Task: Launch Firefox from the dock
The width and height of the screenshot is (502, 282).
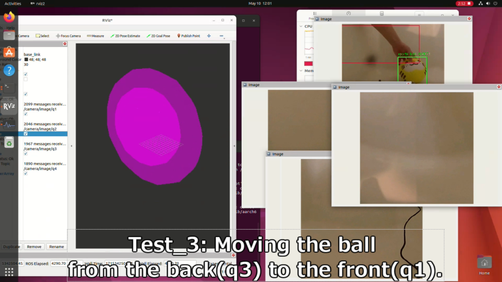Action: [x=9, y=17]
